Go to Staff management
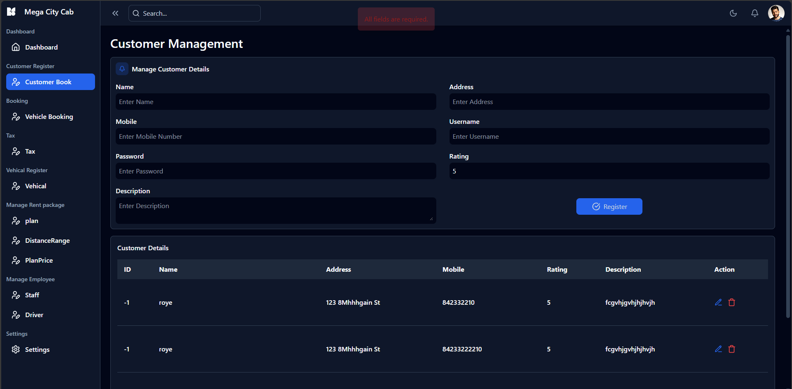 50,295
